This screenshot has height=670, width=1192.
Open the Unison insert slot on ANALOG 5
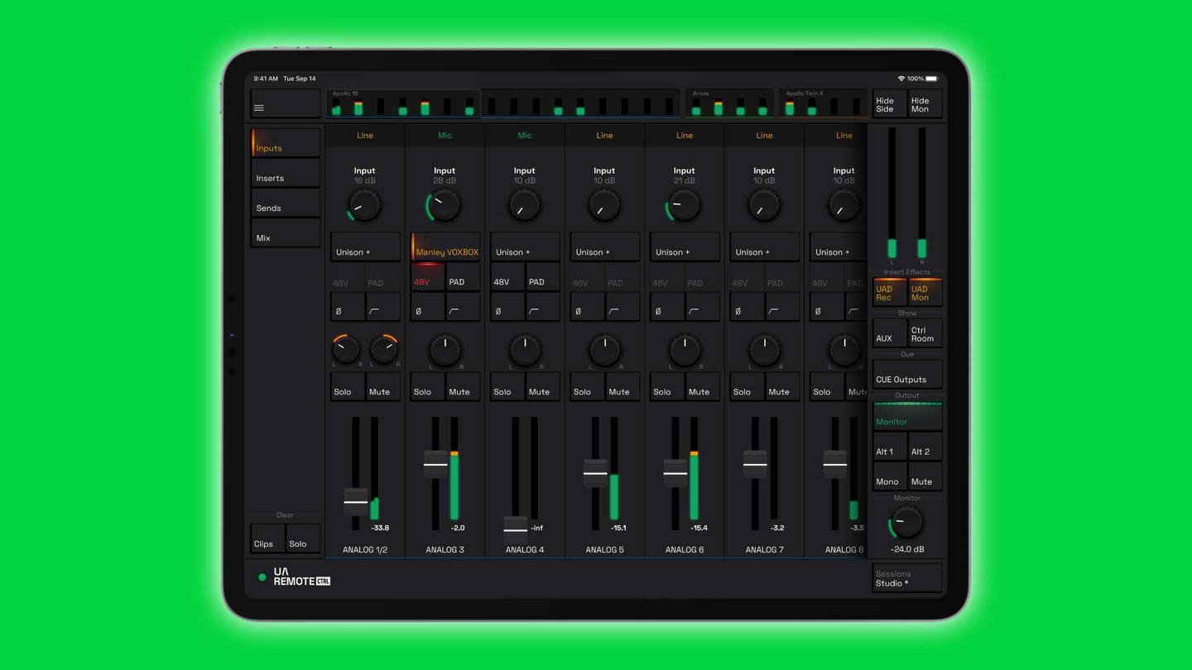click(603, 246)
